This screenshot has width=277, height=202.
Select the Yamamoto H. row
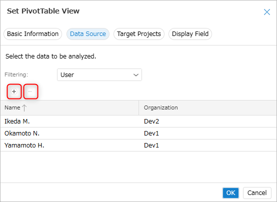coord(138,145)
